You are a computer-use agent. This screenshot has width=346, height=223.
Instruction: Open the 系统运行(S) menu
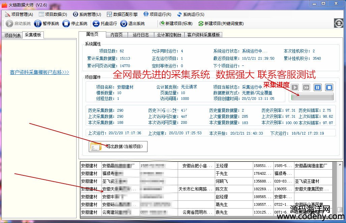pos(191,15)
